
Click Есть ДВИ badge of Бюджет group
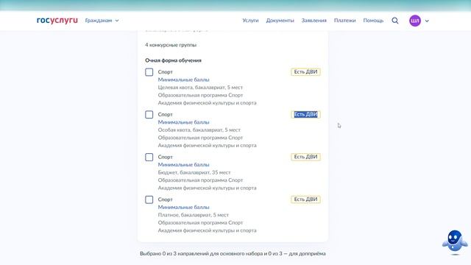click(x=305, y=157)
